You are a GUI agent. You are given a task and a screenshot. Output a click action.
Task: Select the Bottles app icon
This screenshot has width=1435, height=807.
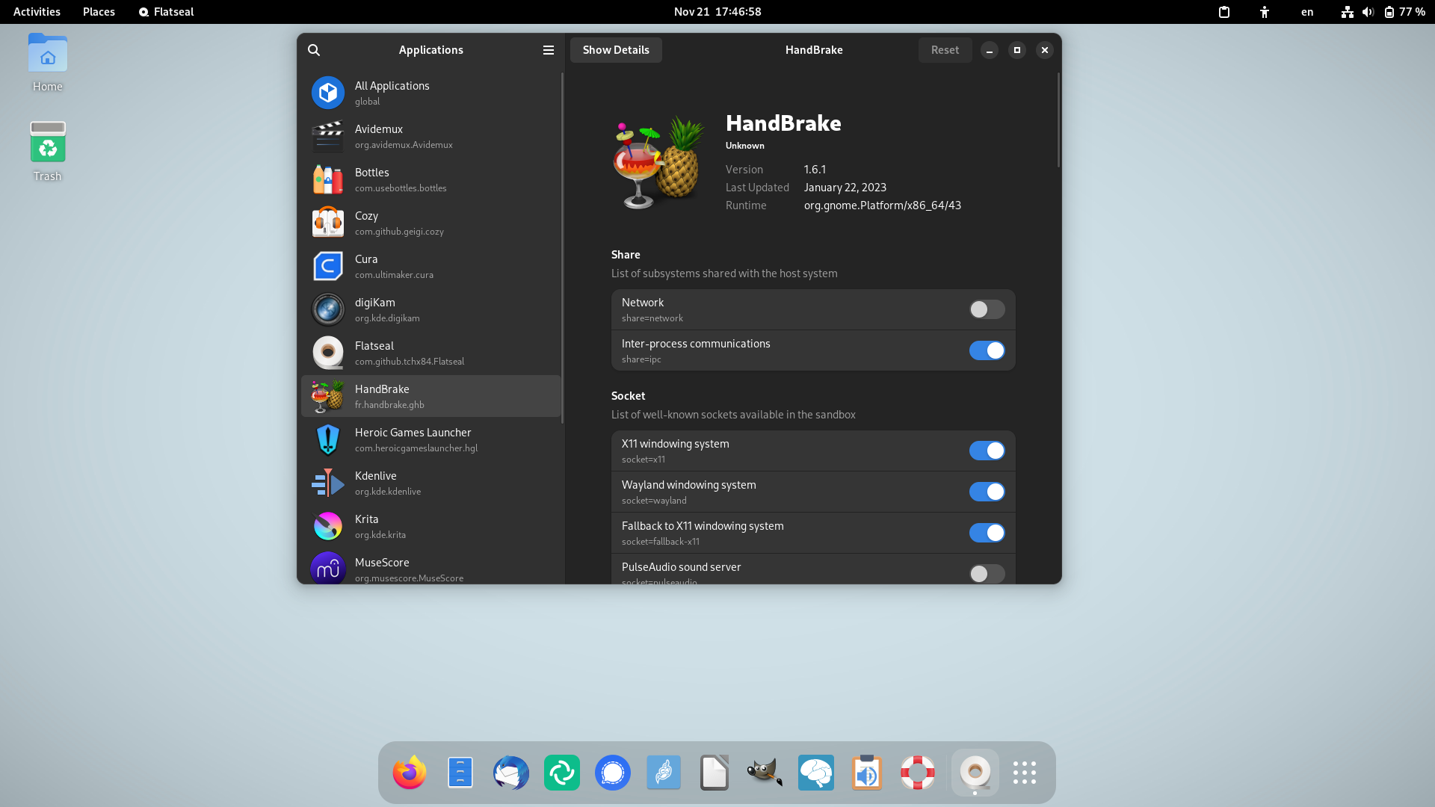pos(328,179)
